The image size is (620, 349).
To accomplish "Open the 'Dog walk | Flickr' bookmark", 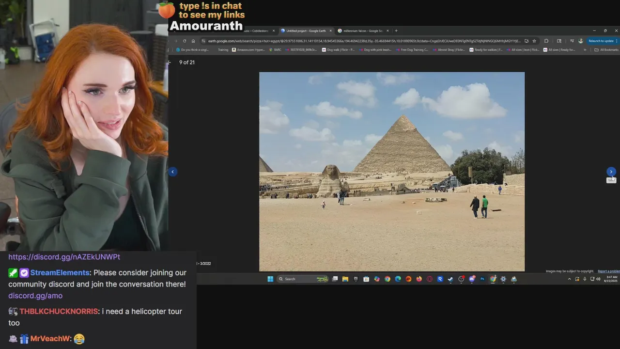I will coord(338,49).
